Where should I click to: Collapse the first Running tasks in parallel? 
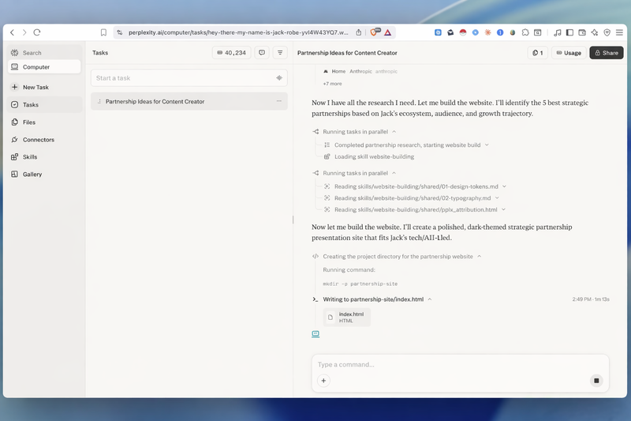click(x=394, y=132)
